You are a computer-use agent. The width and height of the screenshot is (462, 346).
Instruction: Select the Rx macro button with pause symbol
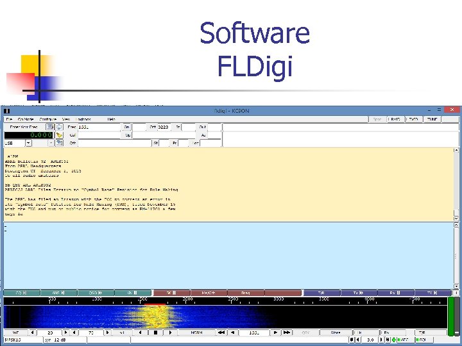tap(395, 293)
